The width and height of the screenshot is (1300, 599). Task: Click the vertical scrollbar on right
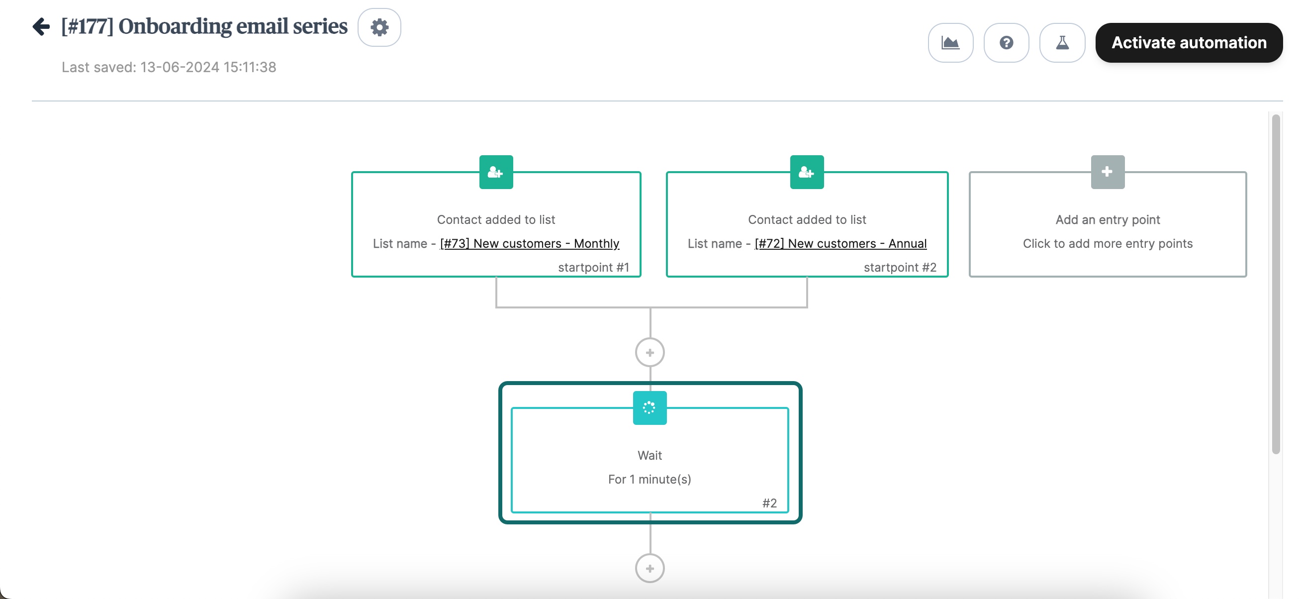tap(1276, 283)
